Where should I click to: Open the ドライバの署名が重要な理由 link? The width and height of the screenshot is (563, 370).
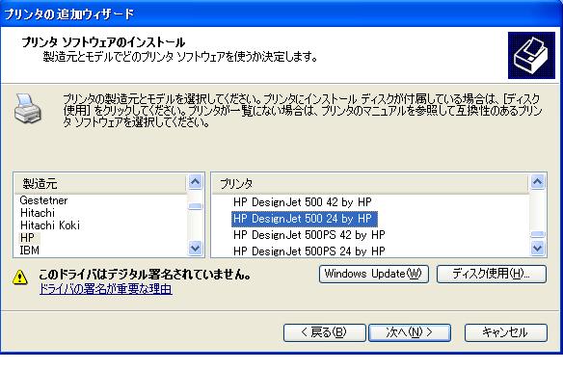tap(106, 289)
